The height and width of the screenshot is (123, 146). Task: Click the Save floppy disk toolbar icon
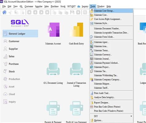tap(72, 12)
